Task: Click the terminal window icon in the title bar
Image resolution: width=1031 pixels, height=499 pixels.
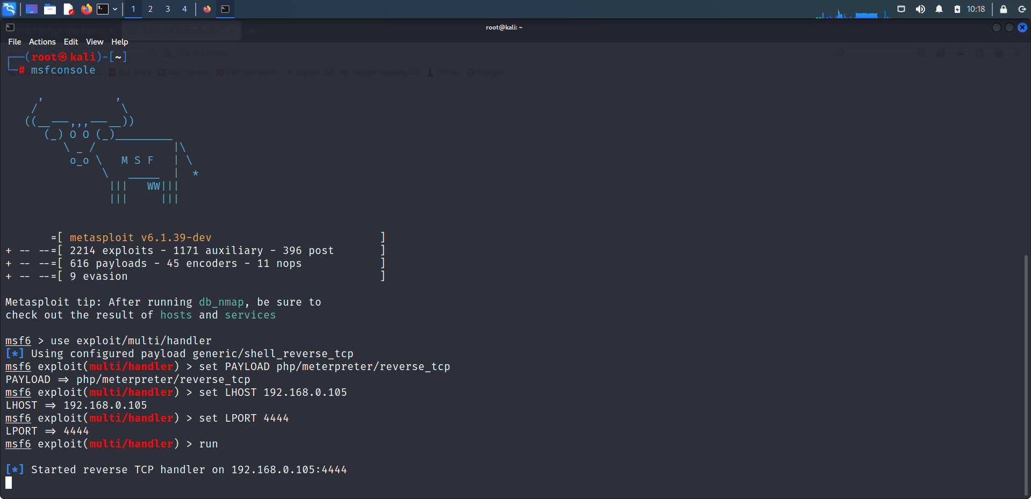Action: [x=10, y=27]
